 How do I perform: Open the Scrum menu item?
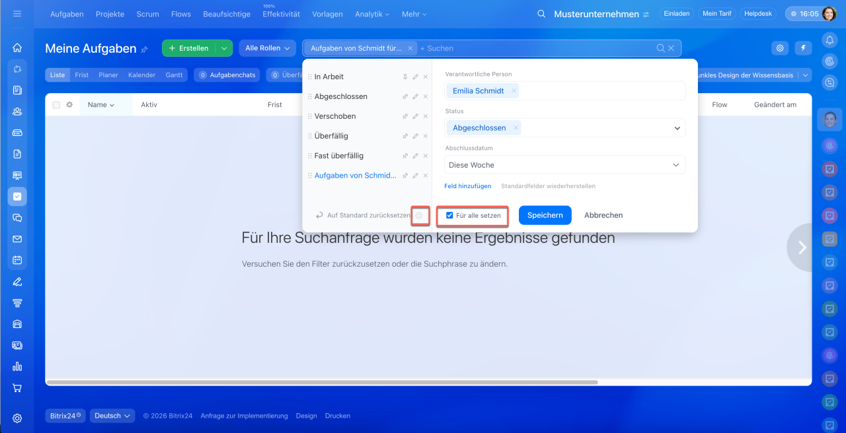[147, 14]
